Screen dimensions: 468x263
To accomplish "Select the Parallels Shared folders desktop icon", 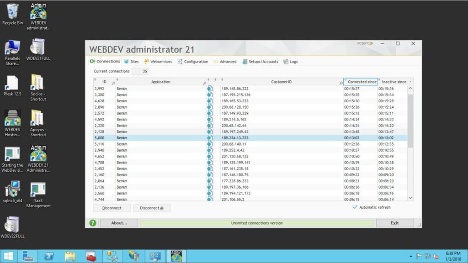I will pos(12,53).
